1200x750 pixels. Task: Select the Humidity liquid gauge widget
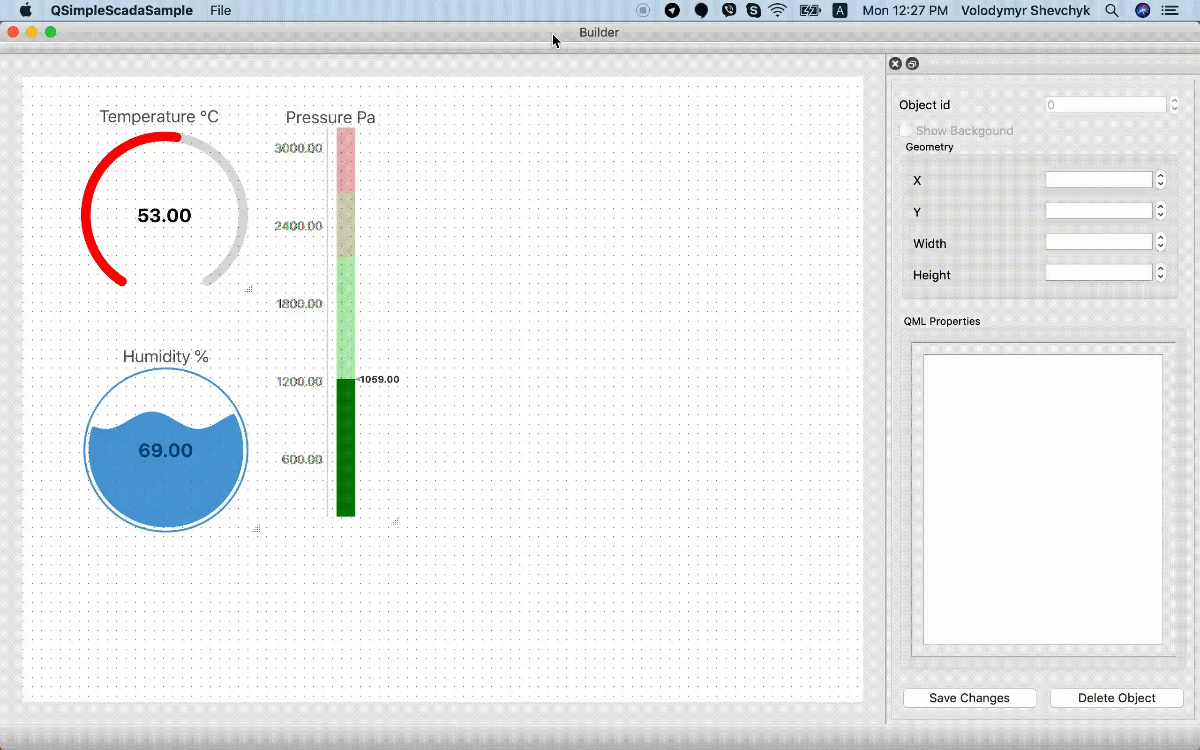point(165,450)
